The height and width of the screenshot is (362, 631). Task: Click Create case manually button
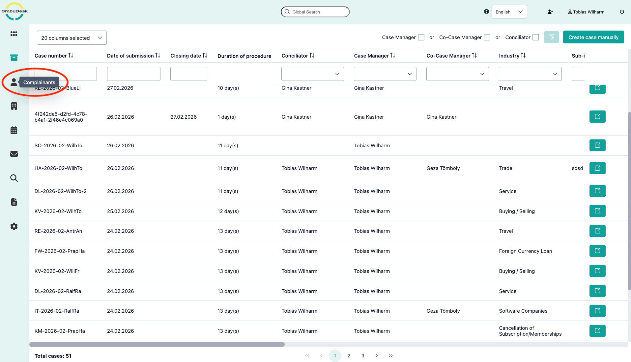click(x=593, y=37)
